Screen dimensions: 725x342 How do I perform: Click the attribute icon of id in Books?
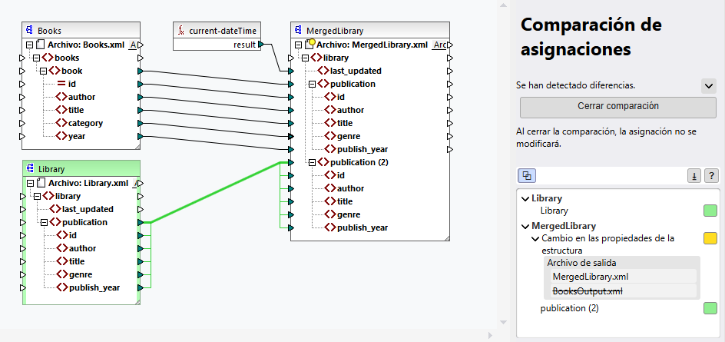point(61,84)
